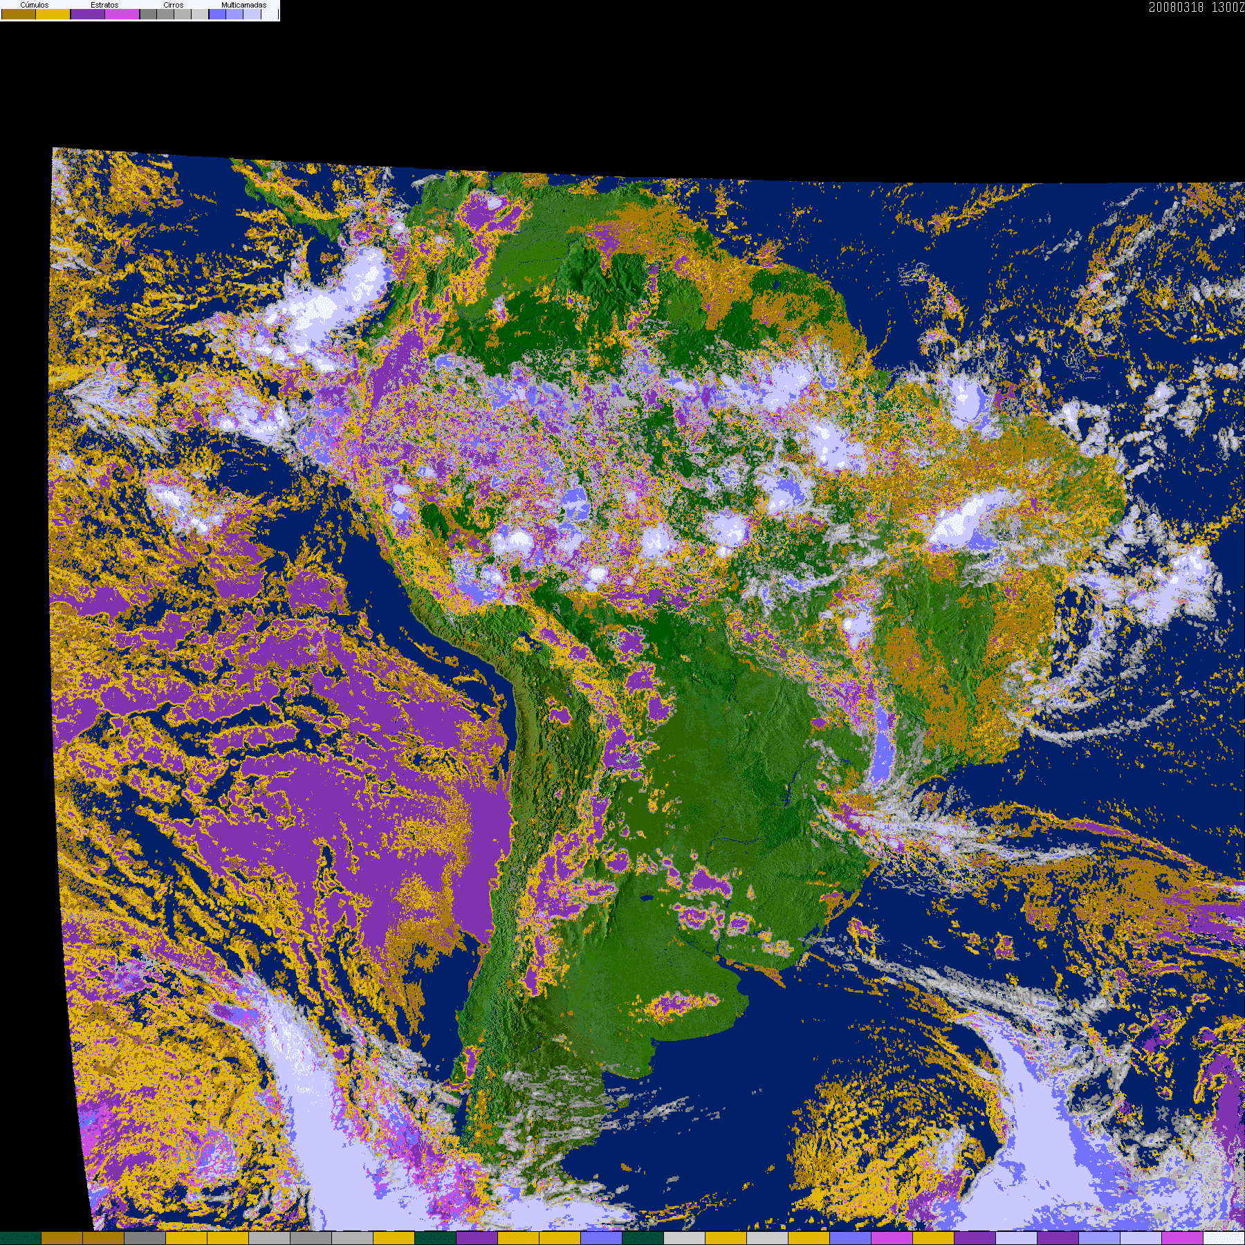Select the magenta Estratos swatch
Screen dimensions: 1245x1245
tap(122, 14)
